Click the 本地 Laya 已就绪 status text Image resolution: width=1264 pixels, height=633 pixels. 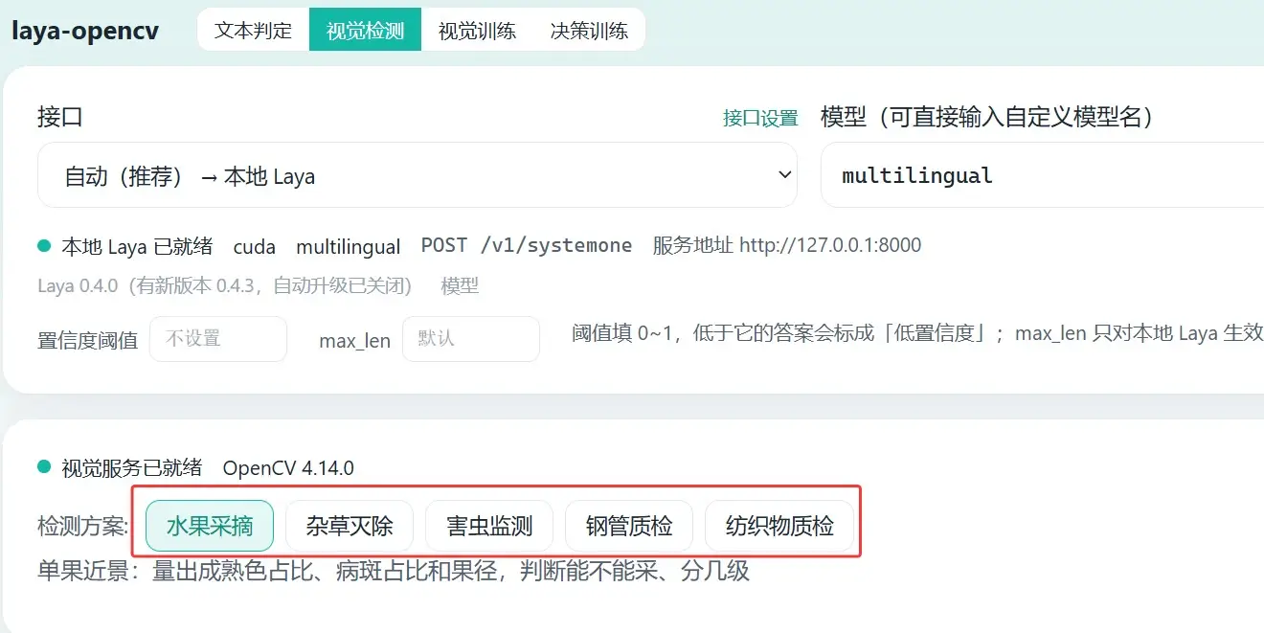[x=137, y=246]
